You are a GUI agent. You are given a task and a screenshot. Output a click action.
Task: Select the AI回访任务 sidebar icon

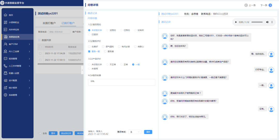pos(5,37)
